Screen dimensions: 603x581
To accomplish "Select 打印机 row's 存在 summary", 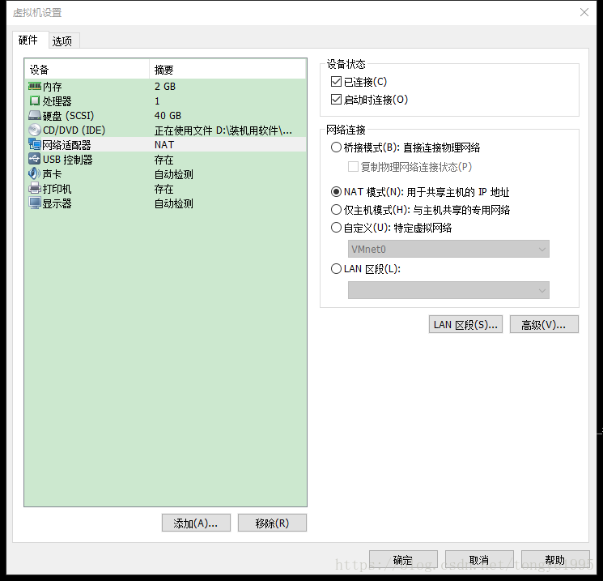I will (x=163, y=189).
